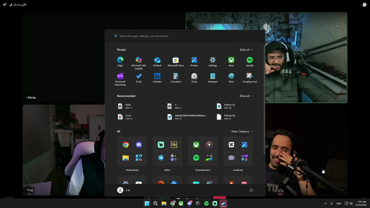Open Camera in the Creativity category
This screenshot has height=208, width=370.
231,158
